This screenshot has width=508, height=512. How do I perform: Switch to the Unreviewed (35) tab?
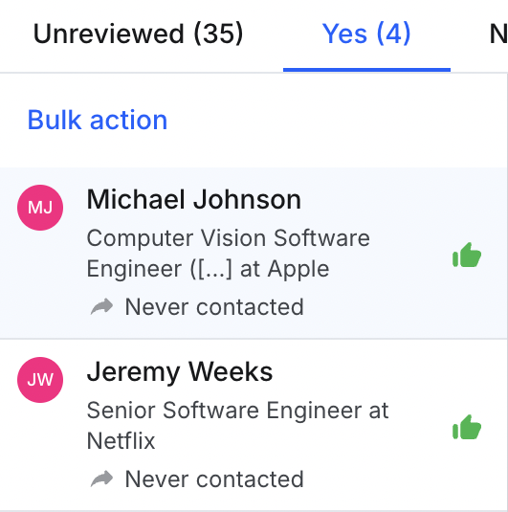pyautogui.click(x=139, y=33)
